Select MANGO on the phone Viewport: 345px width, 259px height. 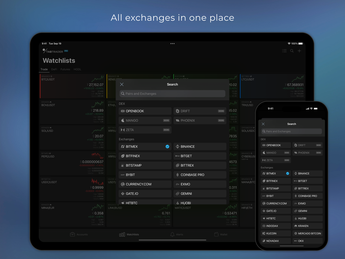pos(276,153)
